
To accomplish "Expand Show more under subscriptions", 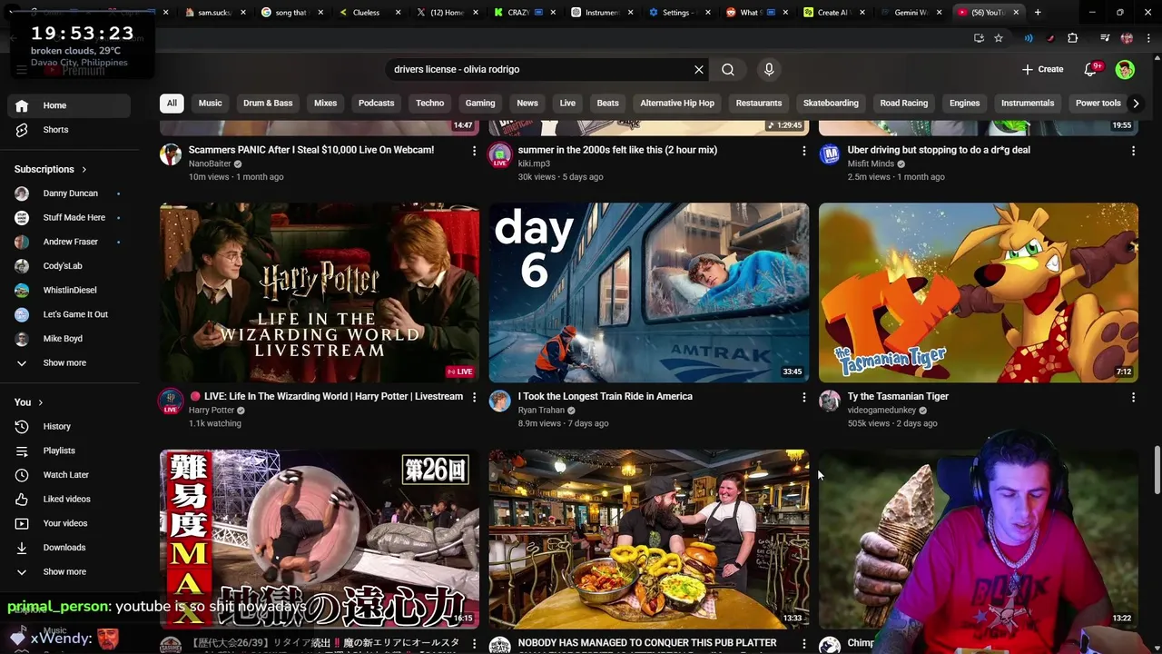I will [69, 362].
